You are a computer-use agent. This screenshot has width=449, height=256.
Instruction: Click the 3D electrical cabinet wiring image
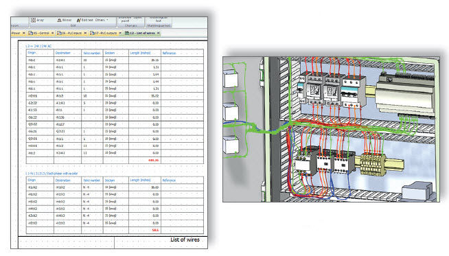click(331, 129)
